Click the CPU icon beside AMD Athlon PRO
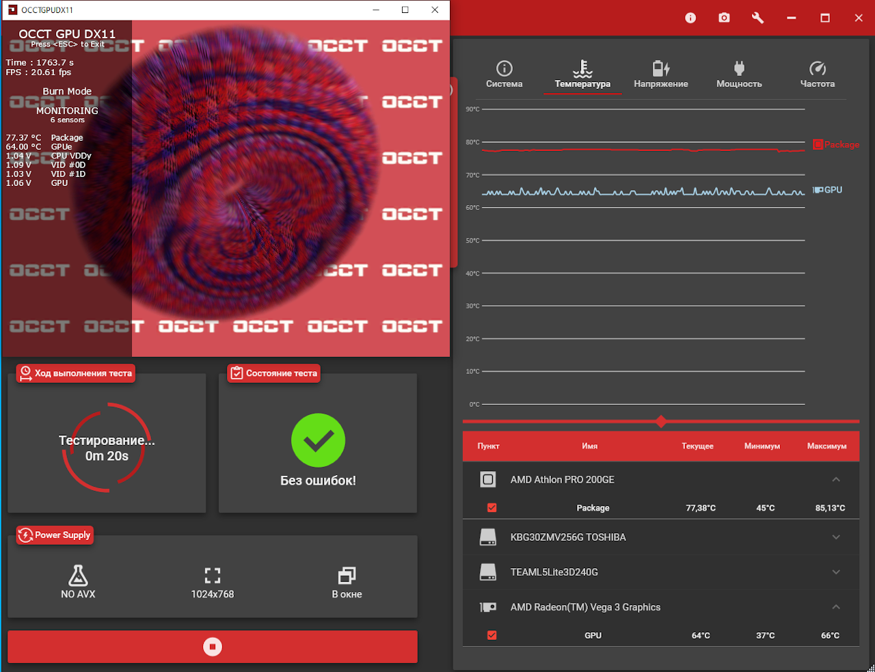Viewport: 875px width, 672px height. tap(488, 479)
